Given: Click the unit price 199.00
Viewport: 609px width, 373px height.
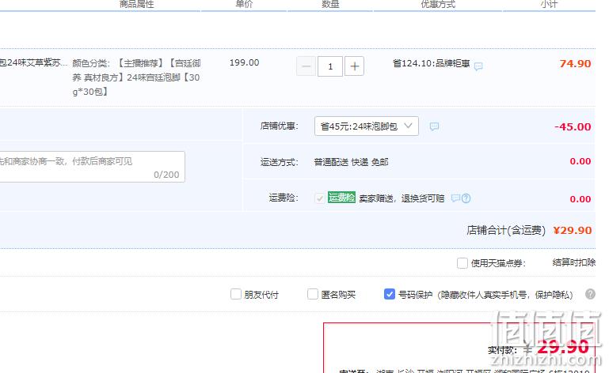Looking at the screenshot, I should tap(244, 62).
